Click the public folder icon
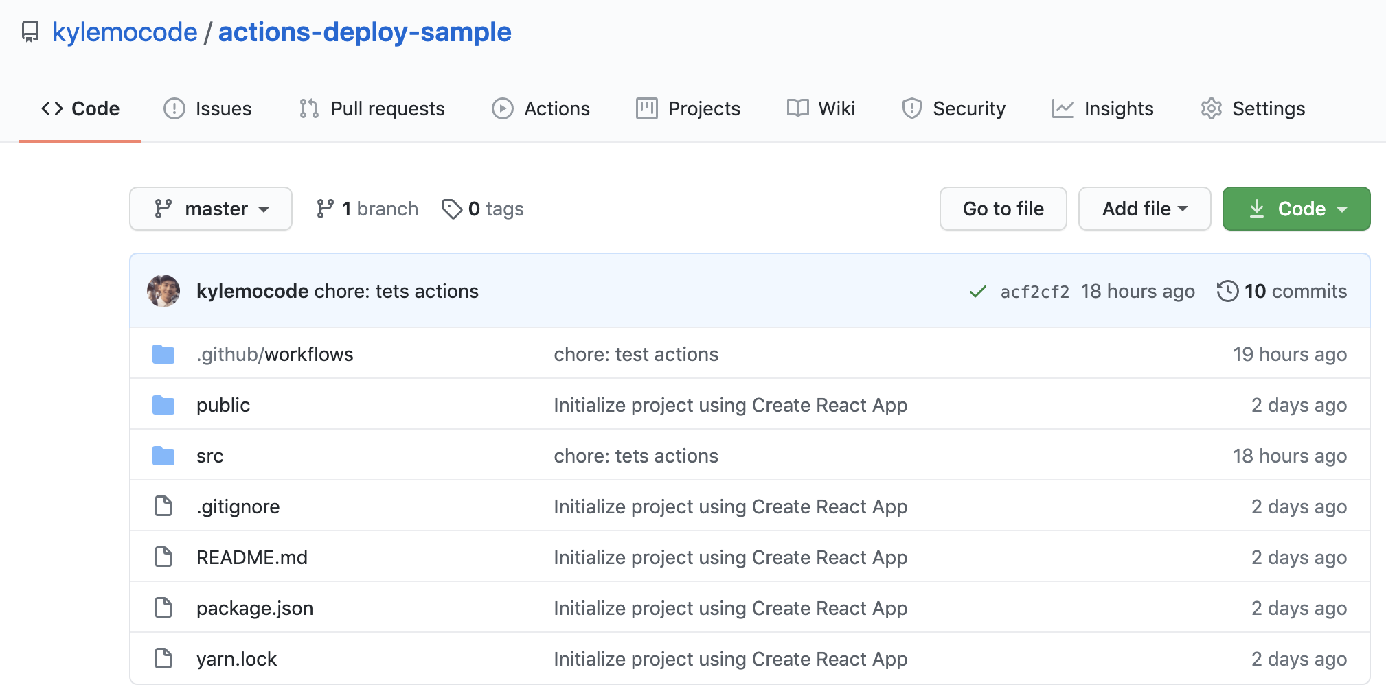1386x700 pixels. (163, 405)
